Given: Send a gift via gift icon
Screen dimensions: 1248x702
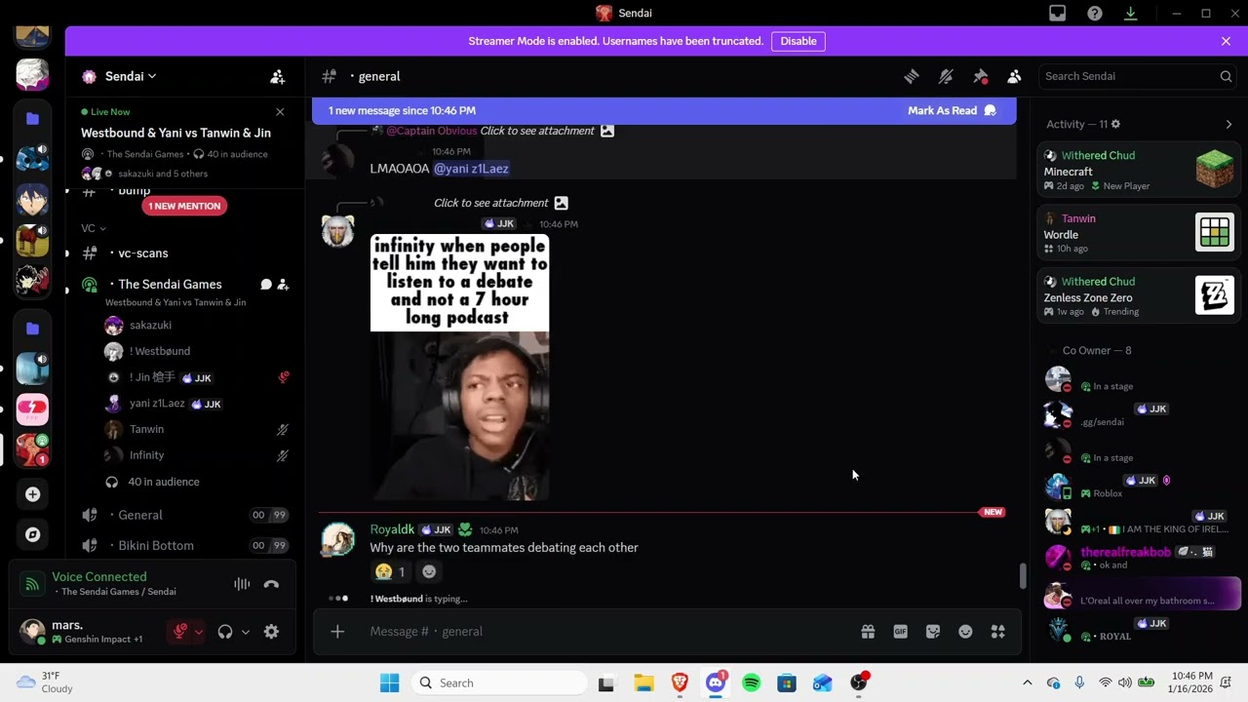Looking at the screenshot, I should 868,632.
